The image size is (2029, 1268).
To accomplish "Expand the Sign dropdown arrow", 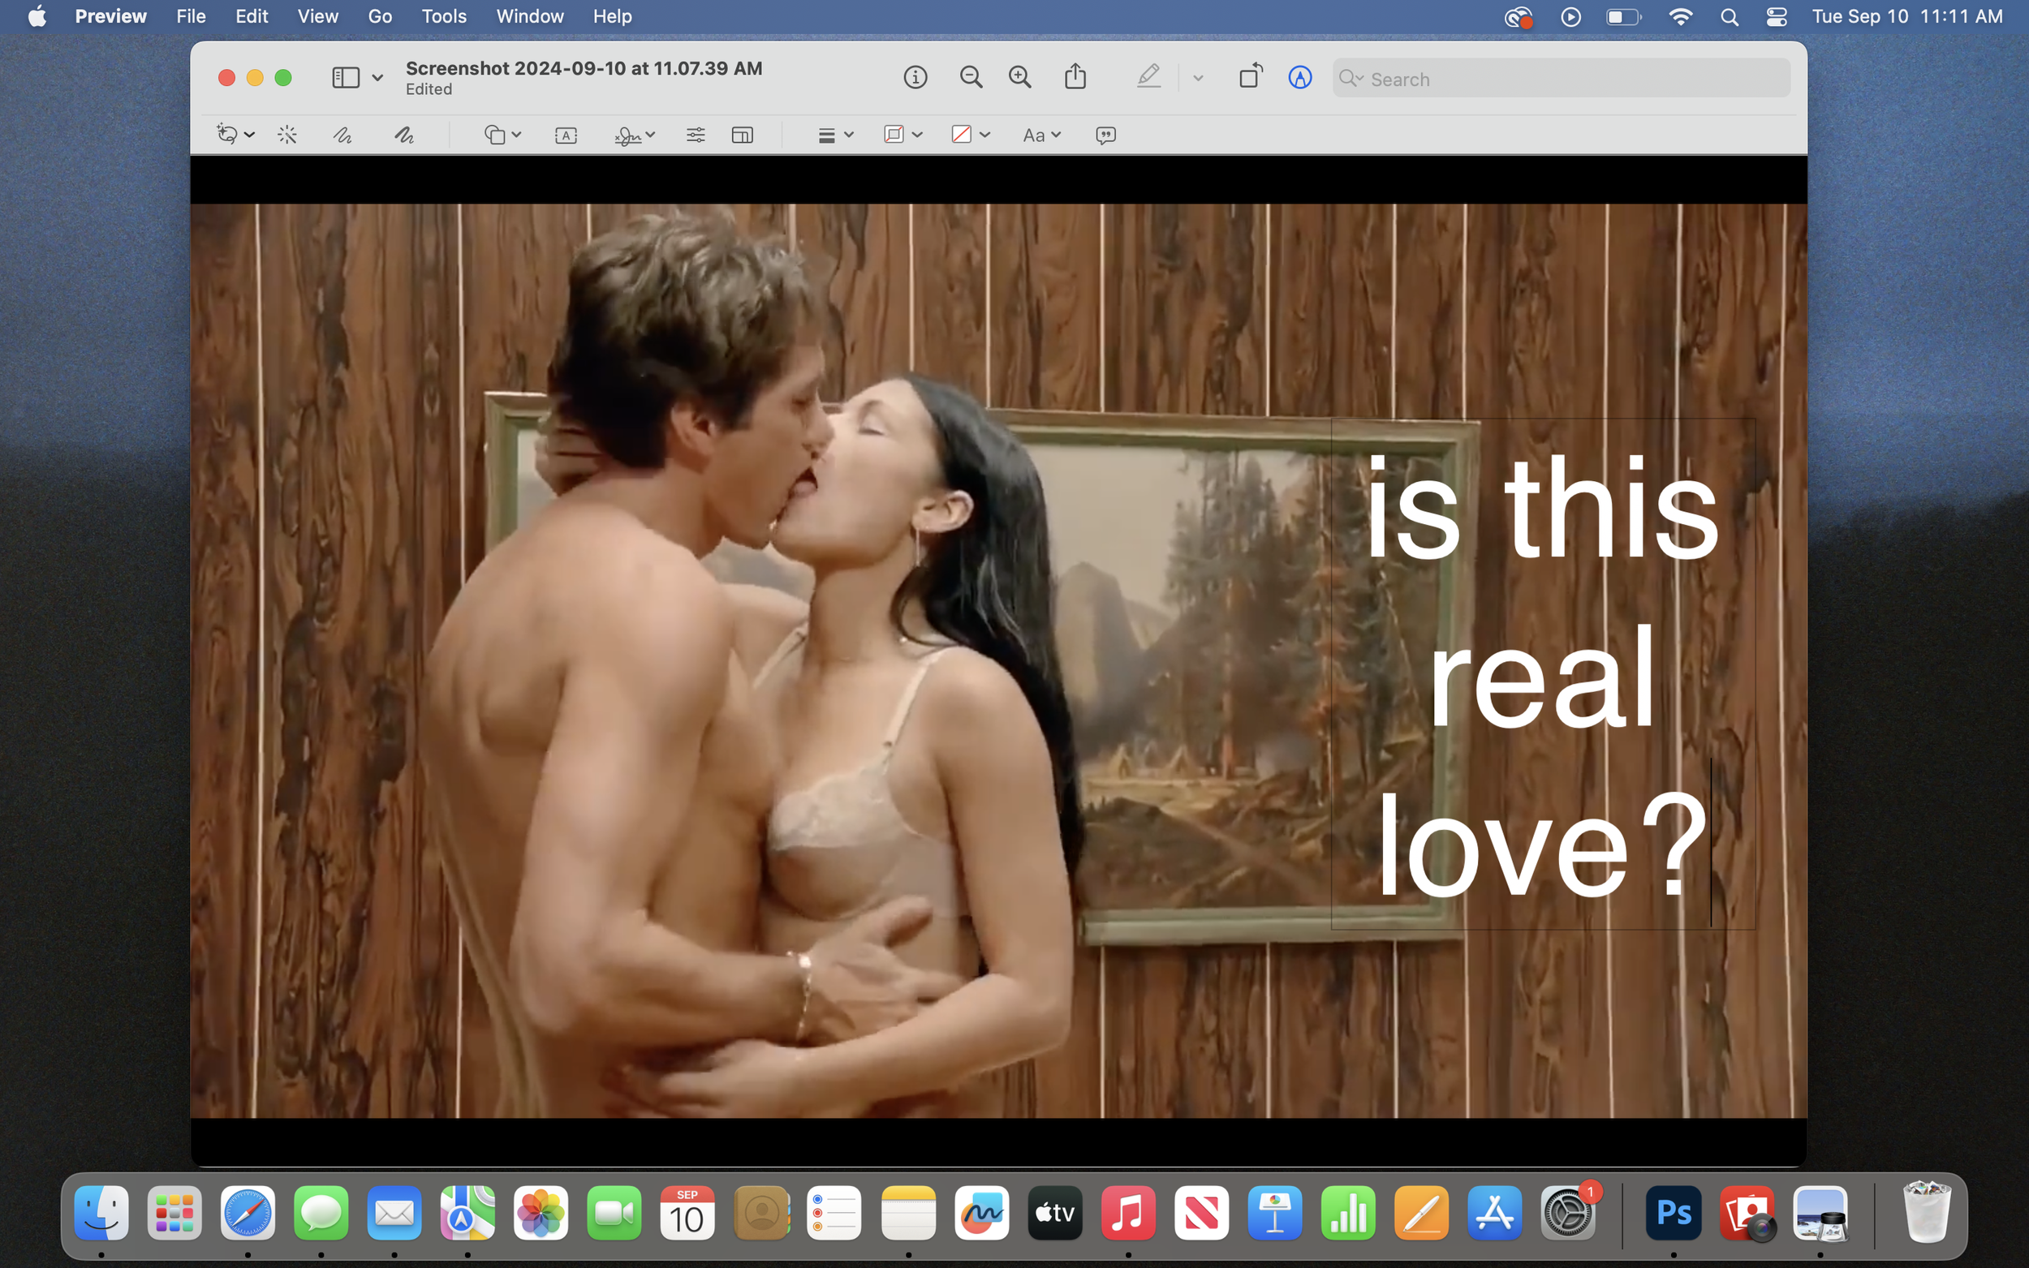I will pos(651,135).
